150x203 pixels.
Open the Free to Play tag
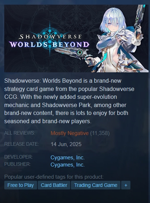(x=21, y=185)
